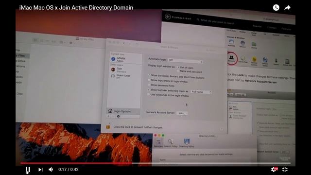Toggle Show fast user switching menu checkbox
311x175 pixels.
coord(149,89)
